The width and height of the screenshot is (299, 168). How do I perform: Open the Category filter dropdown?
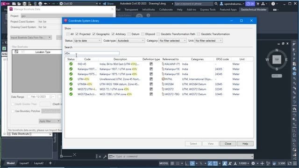172,41
